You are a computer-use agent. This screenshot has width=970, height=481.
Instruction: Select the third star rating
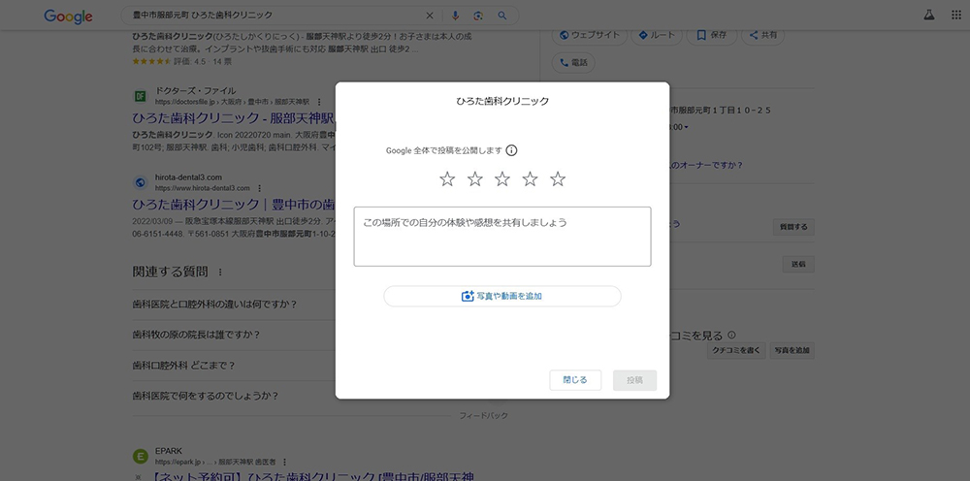(x=502, y=179)
